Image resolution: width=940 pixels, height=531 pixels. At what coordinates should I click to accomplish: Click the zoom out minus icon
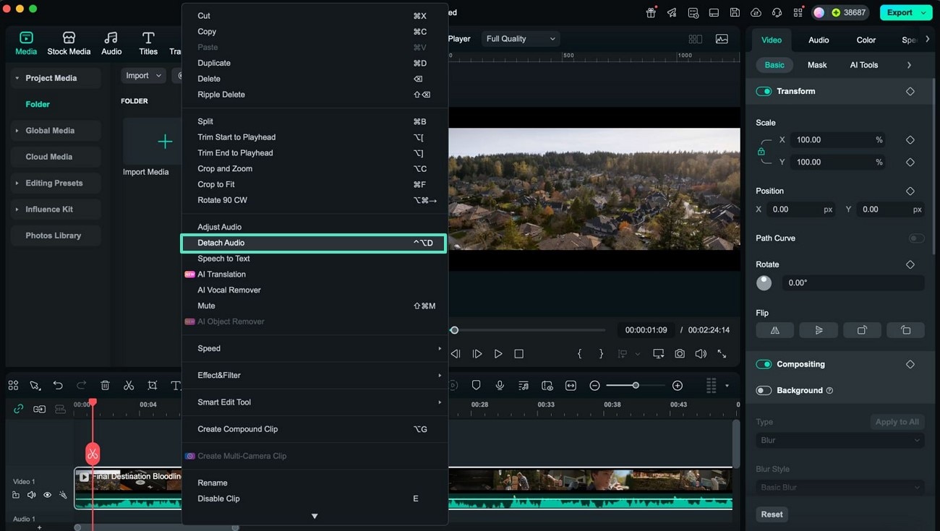tap(594, 386)
